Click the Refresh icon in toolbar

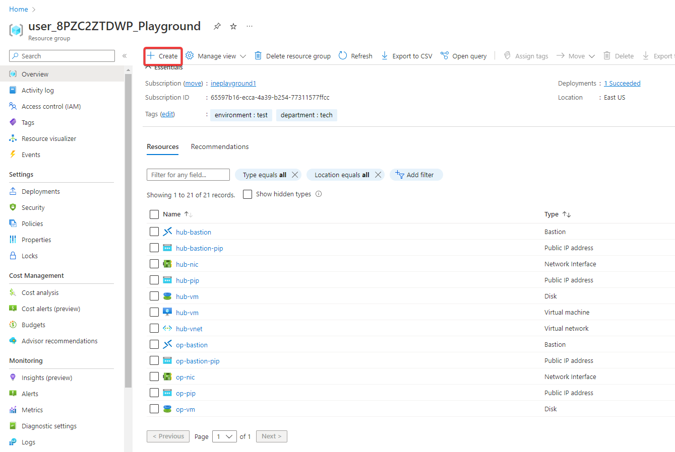343,56
